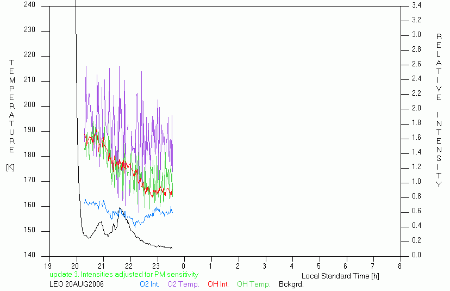Screen dimensions: 450x291
Task: Click the 'OH Int.' legend label
Action: click(218, 284)
